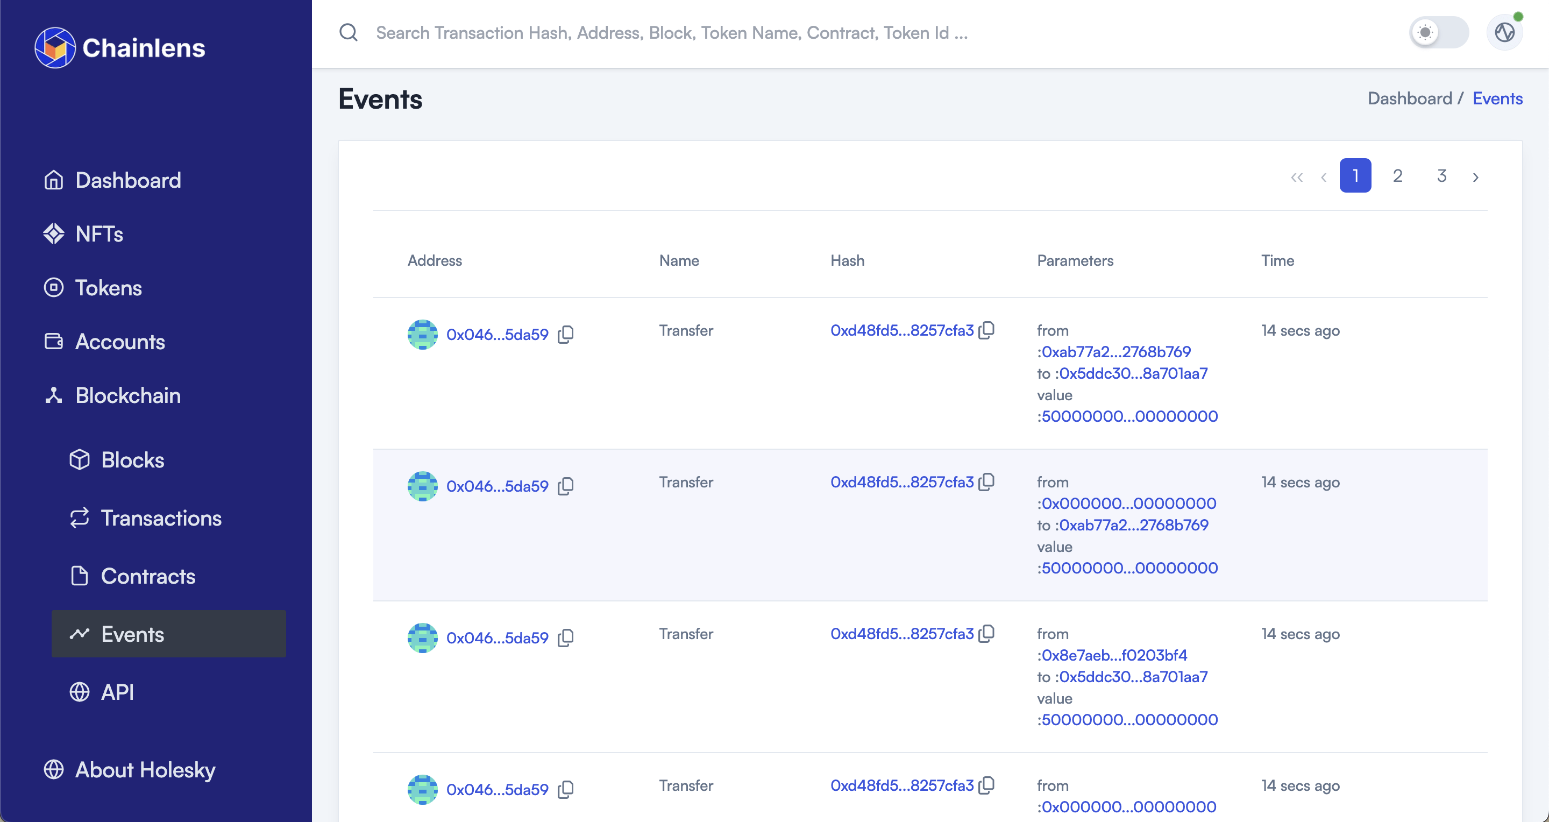The image size is (1549, 822).
Task: Click the search magnifier icon
Action: (349, 32)
